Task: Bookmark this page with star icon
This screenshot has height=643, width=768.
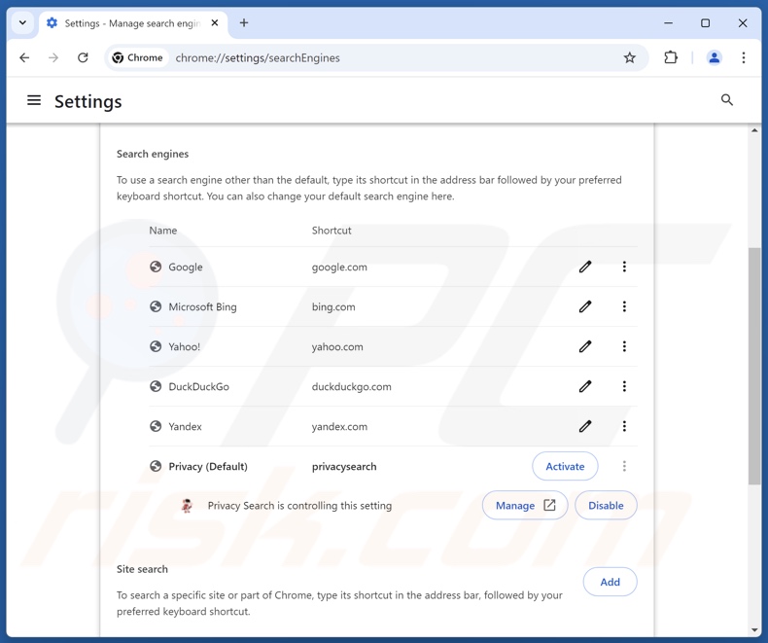Action: (630, 58)
